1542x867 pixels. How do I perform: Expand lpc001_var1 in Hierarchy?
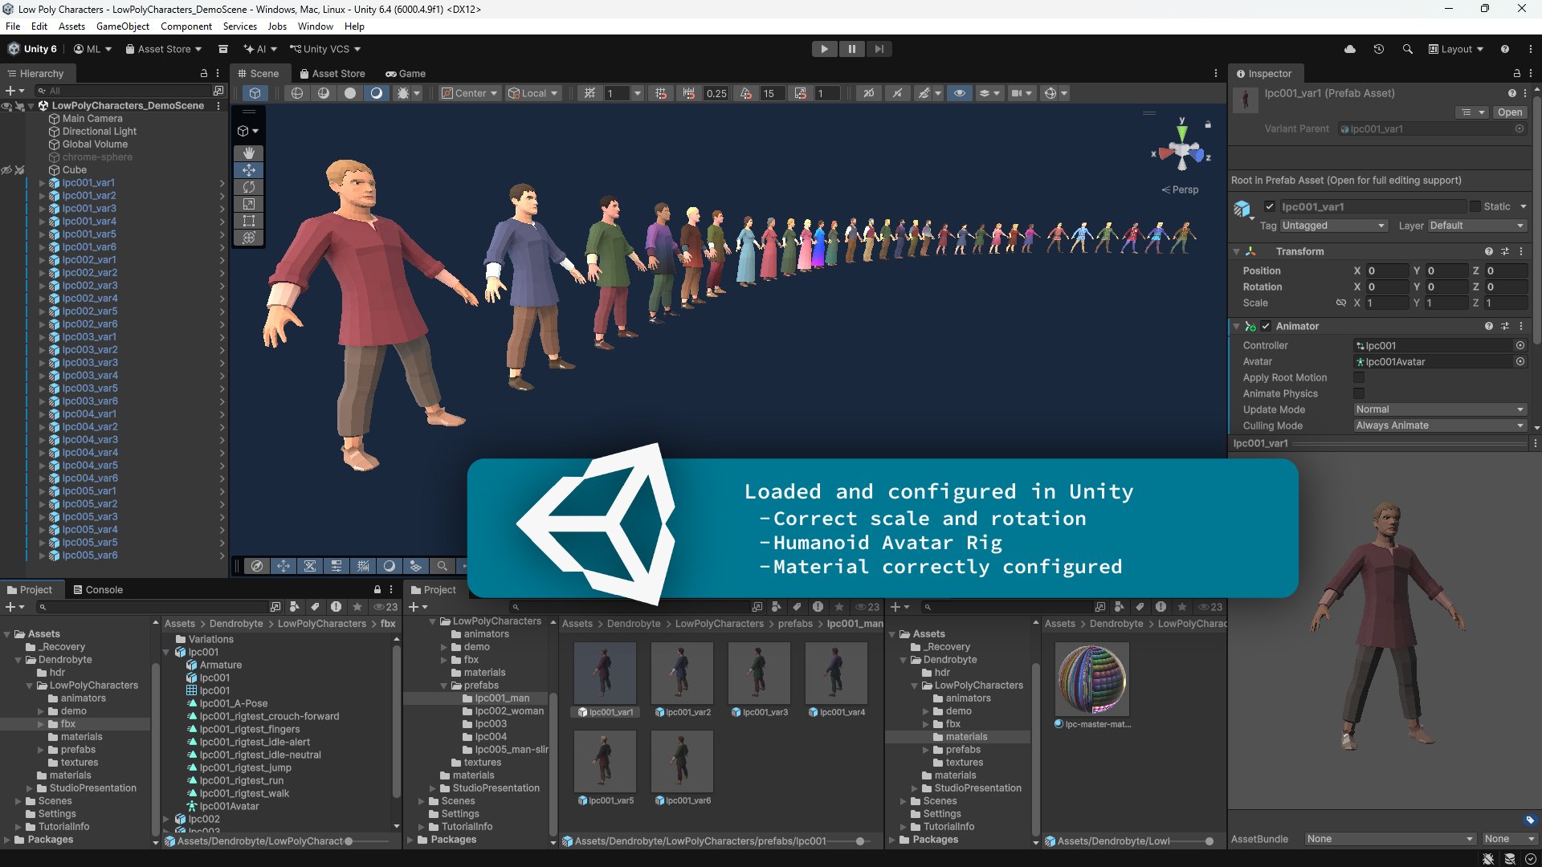pyautogui.click(x=42, y=183)
